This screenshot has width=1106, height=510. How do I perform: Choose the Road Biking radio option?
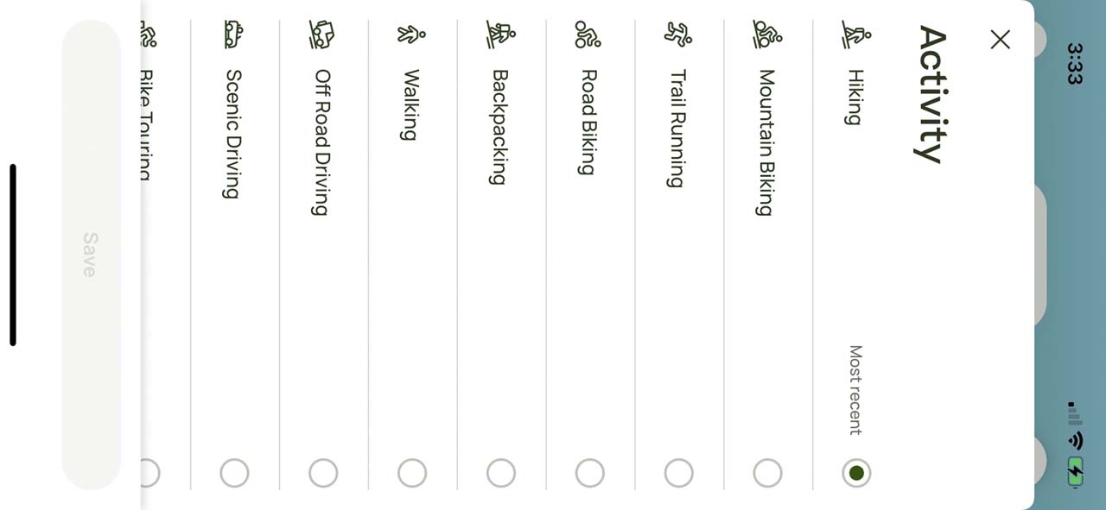tap(589, 473)
